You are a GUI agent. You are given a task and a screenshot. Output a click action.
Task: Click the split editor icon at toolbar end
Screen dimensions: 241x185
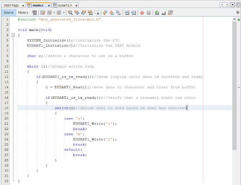pyautogui.click(x=238, y=12)
